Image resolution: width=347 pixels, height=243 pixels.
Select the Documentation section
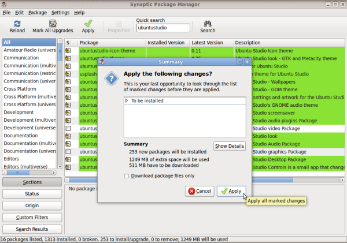29,136
